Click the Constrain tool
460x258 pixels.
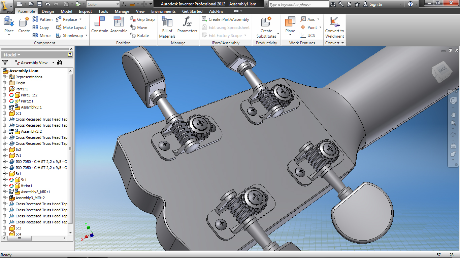(x=100, y=25)
